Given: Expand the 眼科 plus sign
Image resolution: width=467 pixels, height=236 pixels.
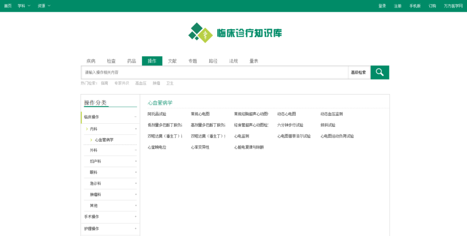Looking at the screenshot, I should pos(136,173).
